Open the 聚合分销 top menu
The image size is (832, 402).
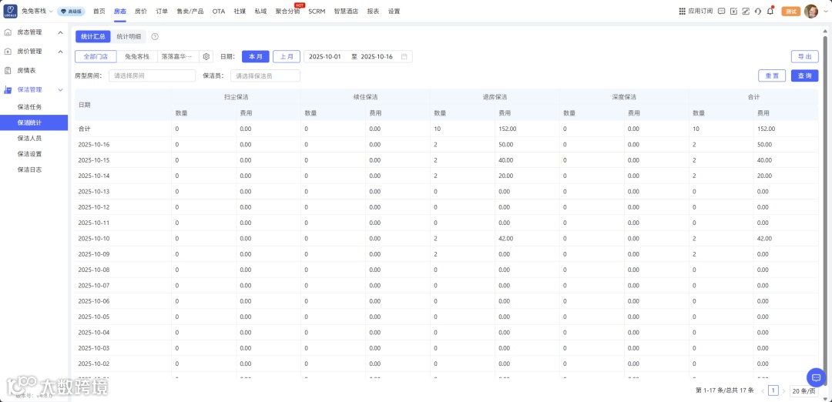point(287,11)
